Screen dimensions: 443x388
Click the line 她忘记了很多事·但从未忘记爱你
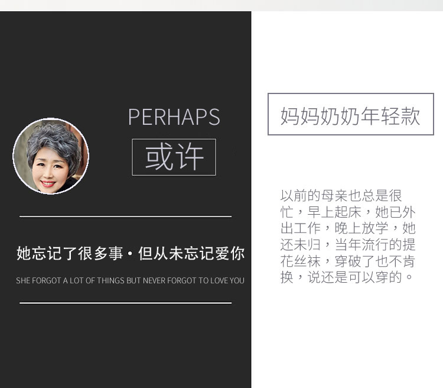[131, 253]
